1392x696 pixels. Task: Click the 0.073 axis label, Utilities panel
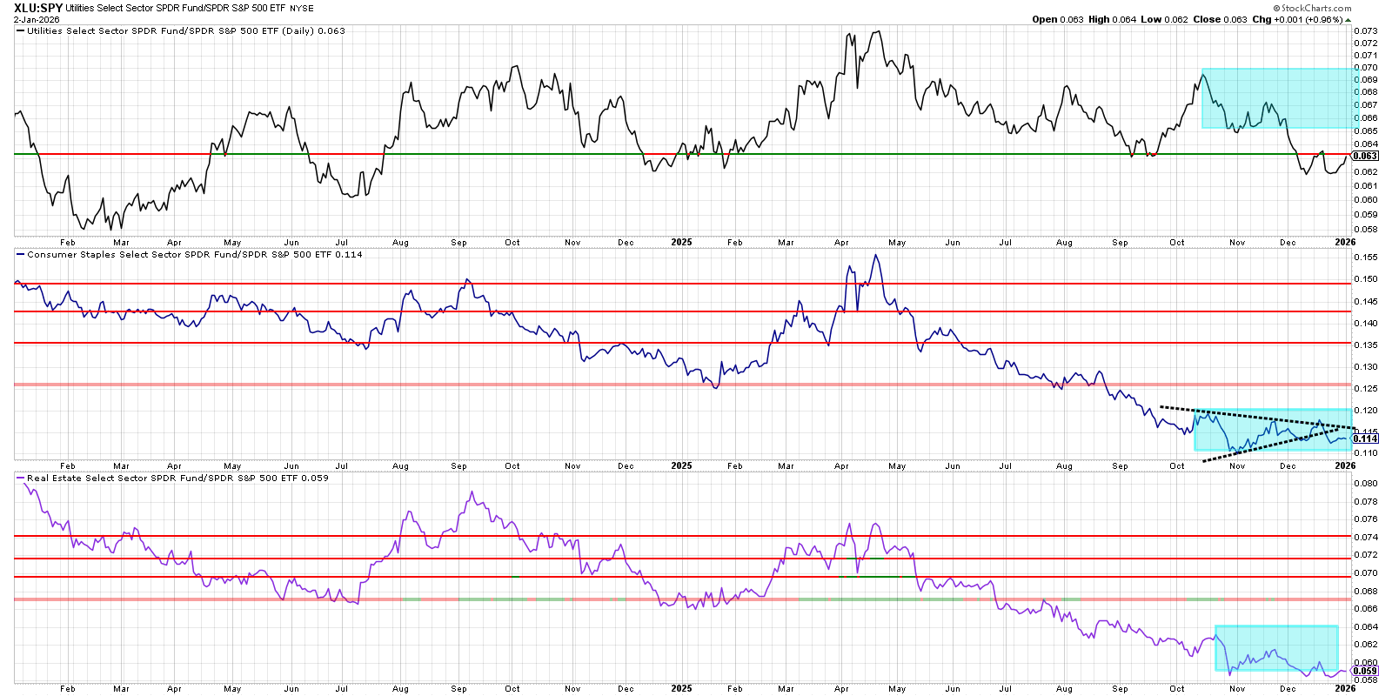[1366, 30]
